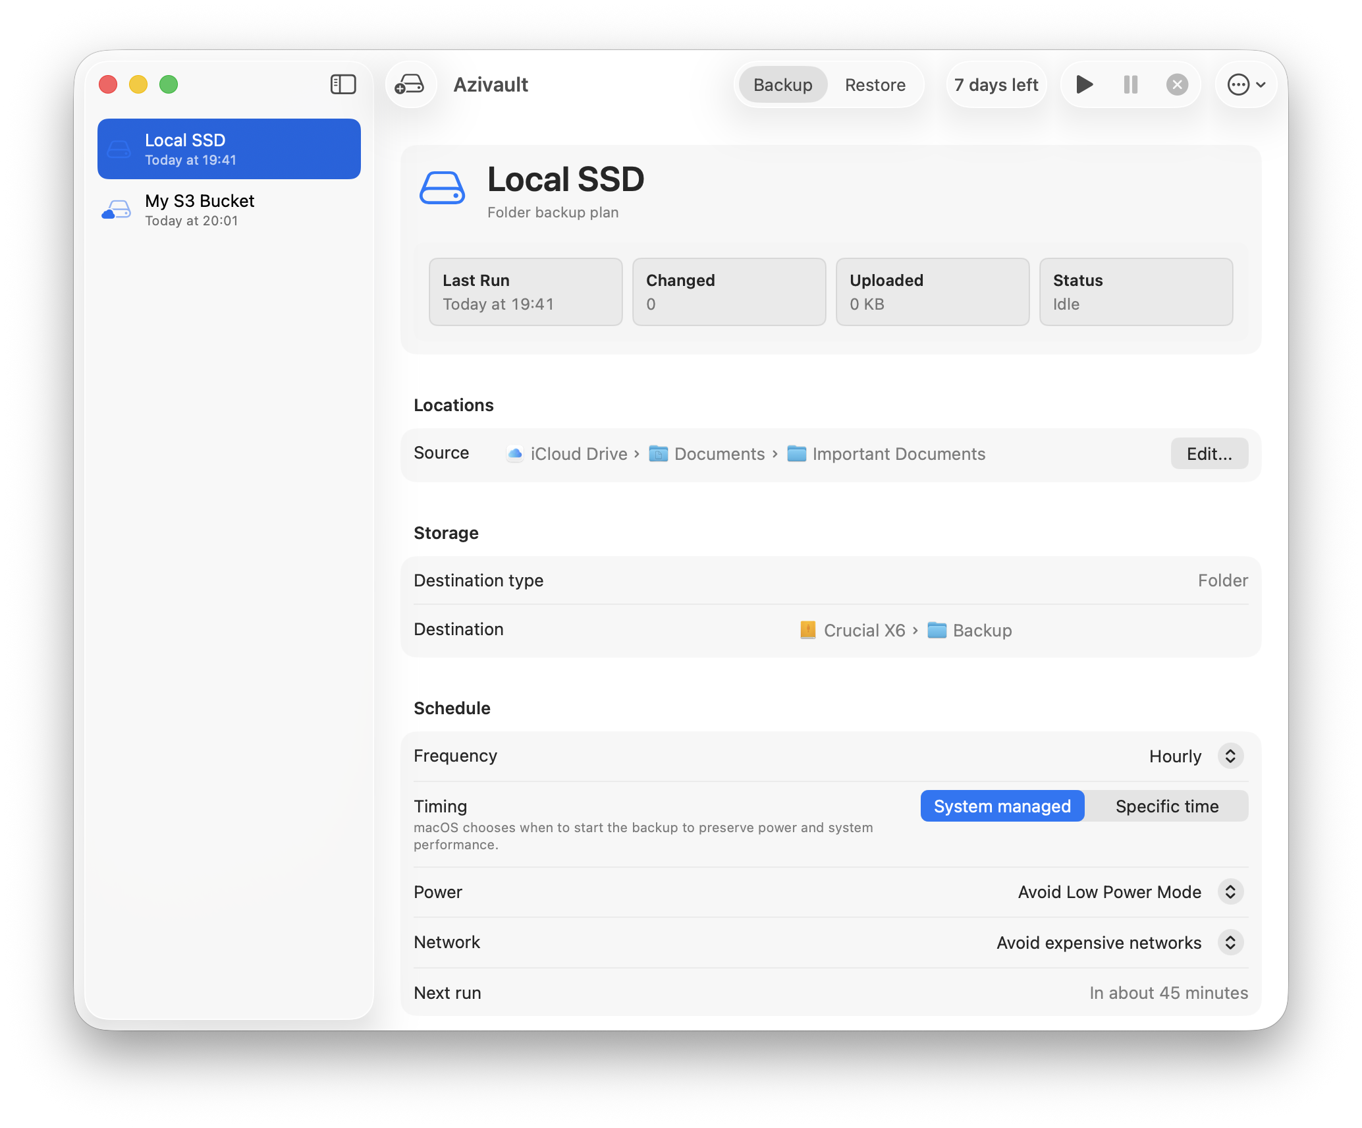This screenshot has height=1128, width=1362.
Task: Select the My S3 Bucket plan icon
Action: coord(117,210)
